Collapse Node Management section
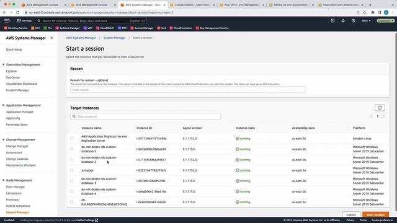This screenshot has height=223, width=397. (x=4, y=180)
